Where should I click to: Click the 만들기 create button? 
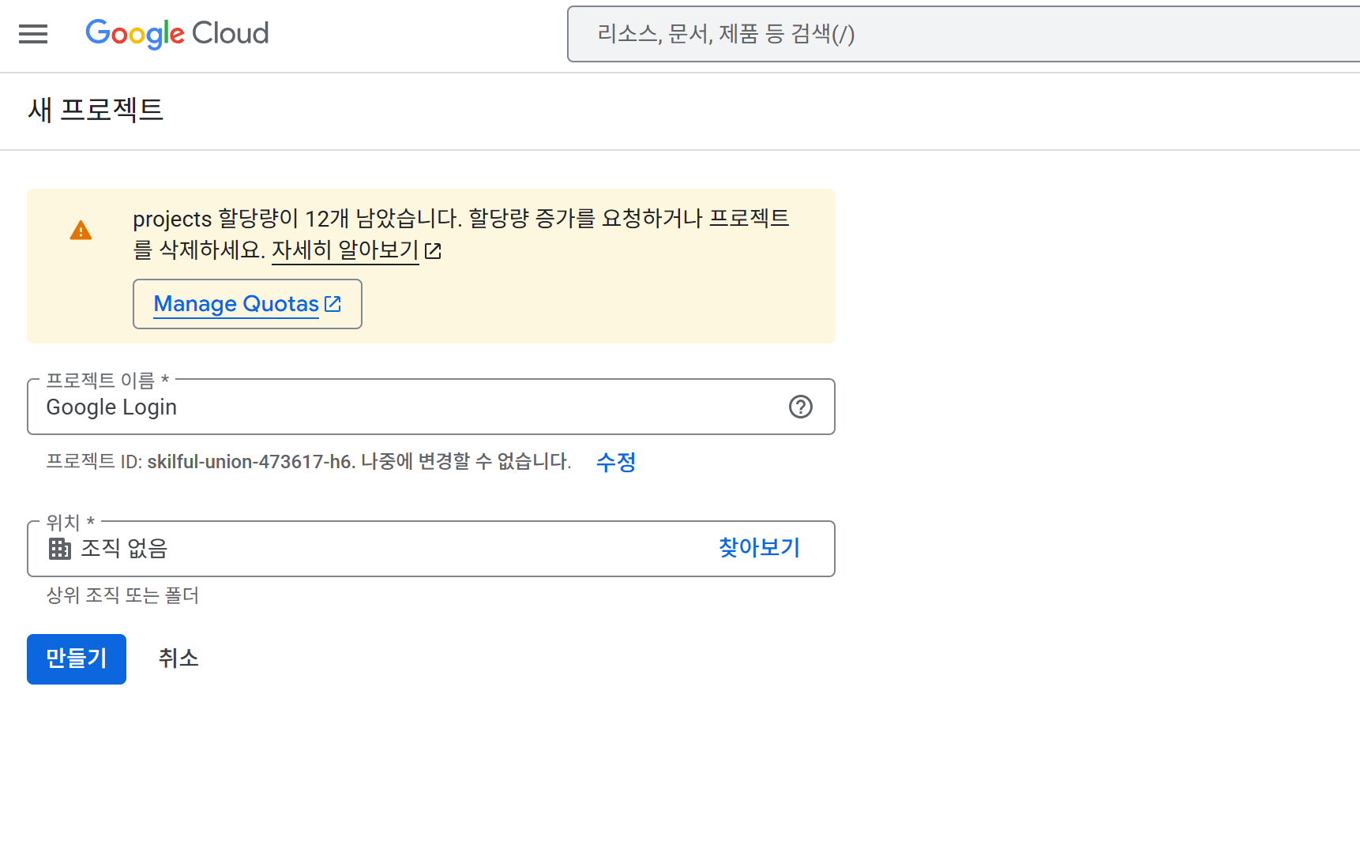(76, 659)
